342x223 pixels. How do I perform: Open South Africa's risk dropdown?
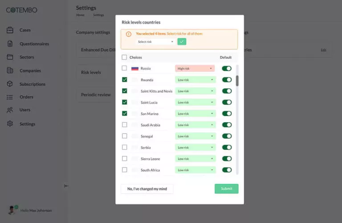click(195, 170)
